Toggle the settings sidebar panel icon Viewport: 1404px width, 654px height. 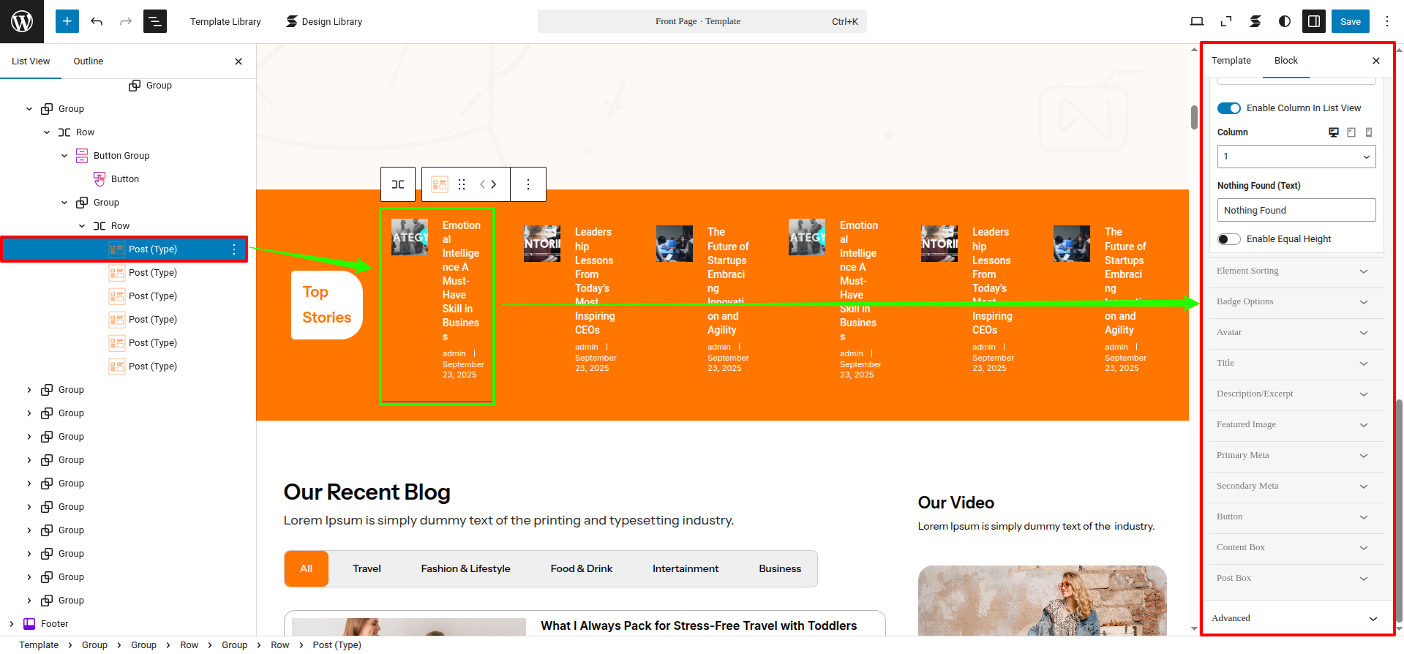1313,21
